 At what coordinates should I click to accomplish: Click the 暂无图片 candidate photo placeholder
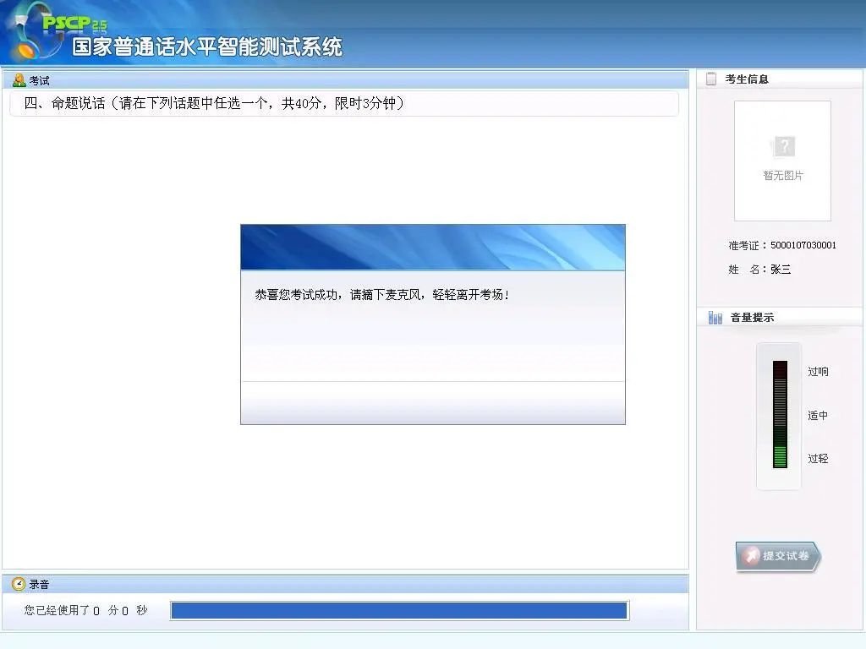click(x=782, y=161)
